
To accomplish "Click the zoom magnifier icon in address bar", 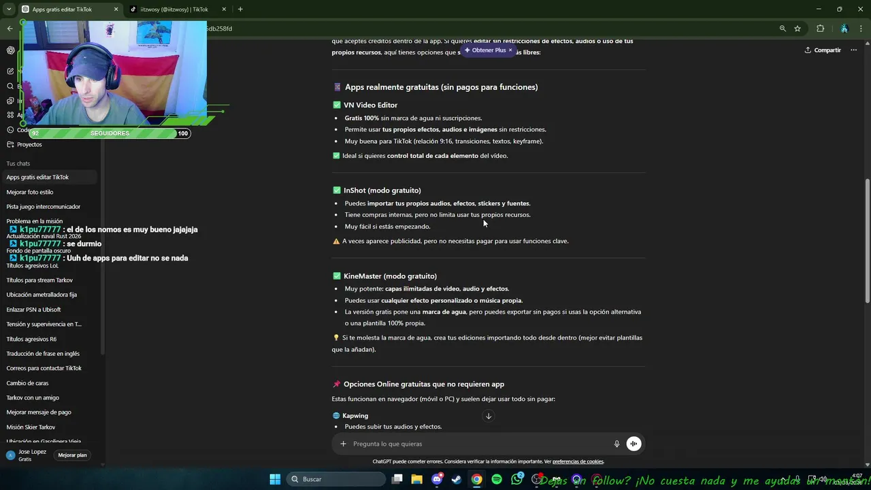I will [783, 29].
